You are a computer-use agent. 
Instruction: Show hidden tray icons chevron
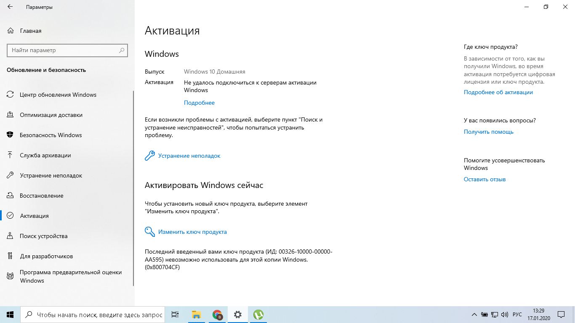click(474, 315)
